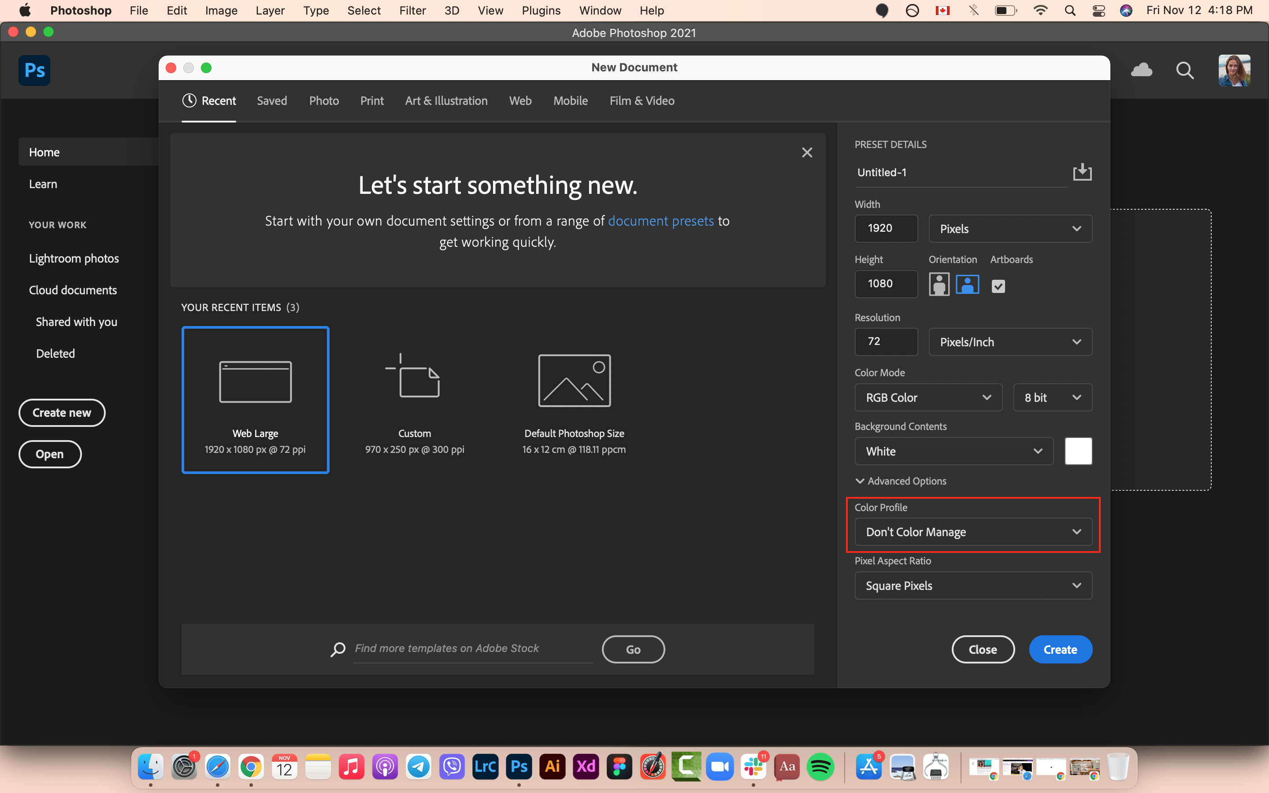Open the cloud sync status icon

[1142, 70]
